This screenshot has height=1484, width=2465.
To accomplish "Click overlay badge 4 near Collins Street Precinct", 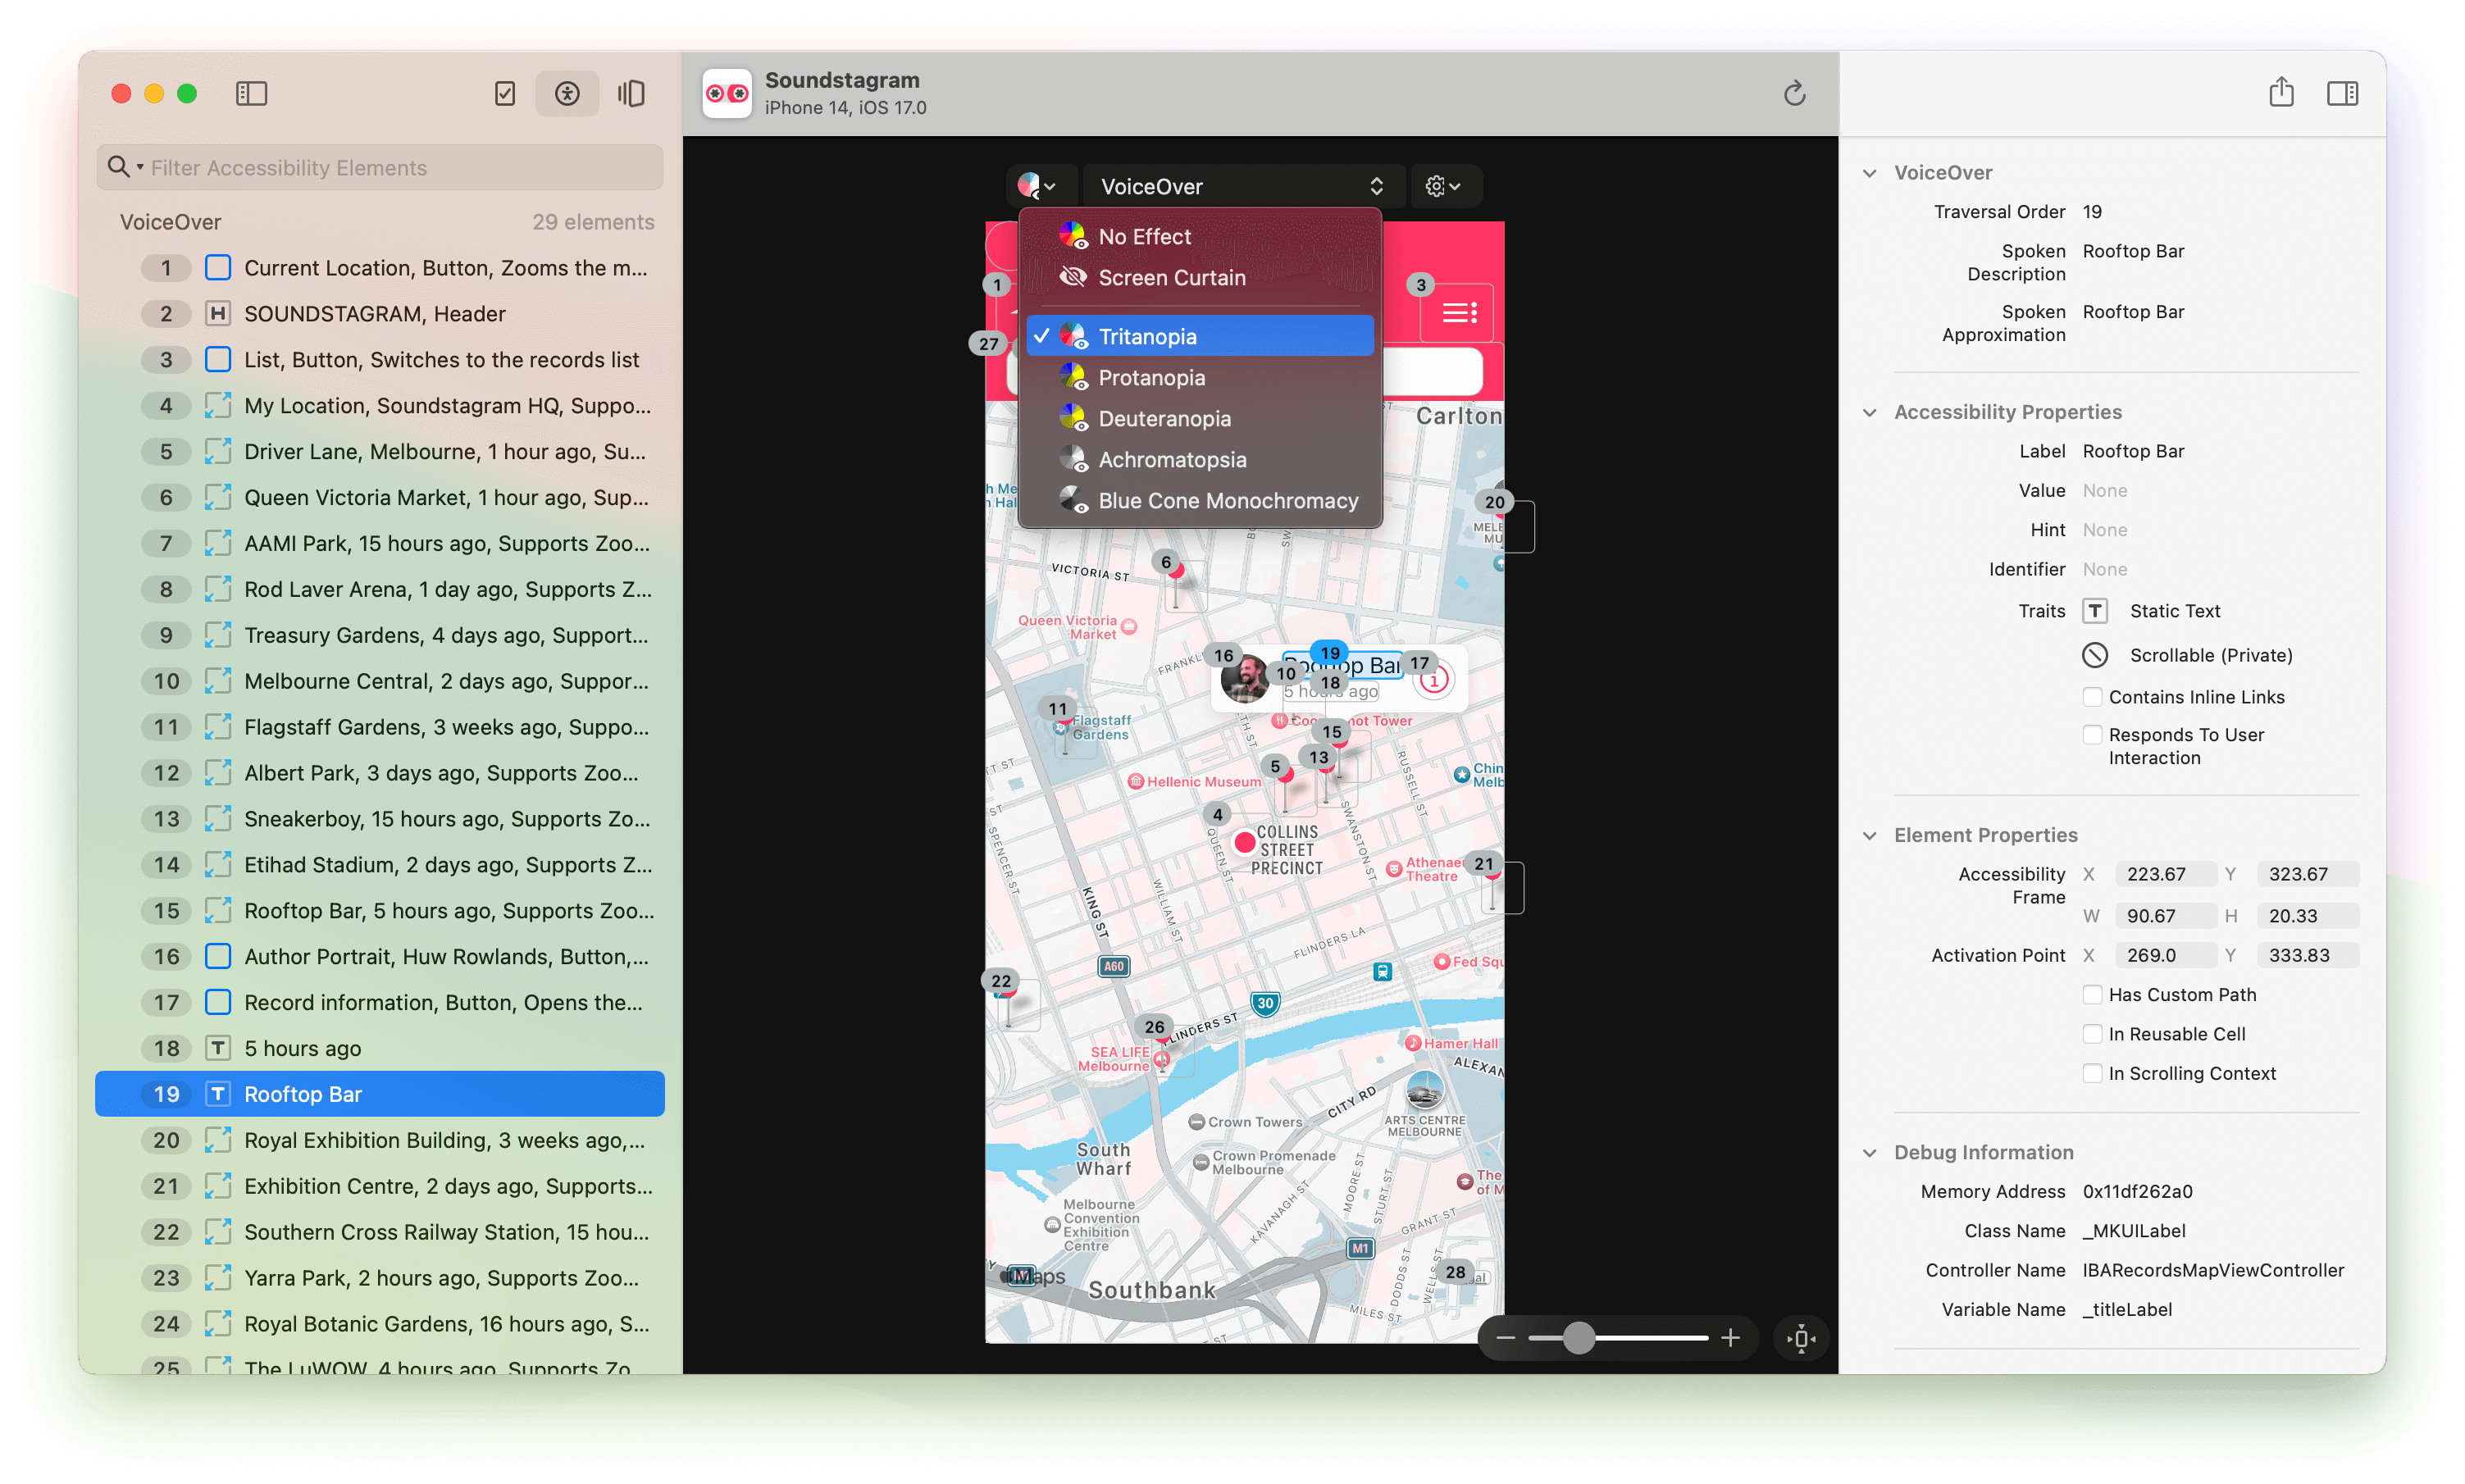I will tap(1217, 814).
